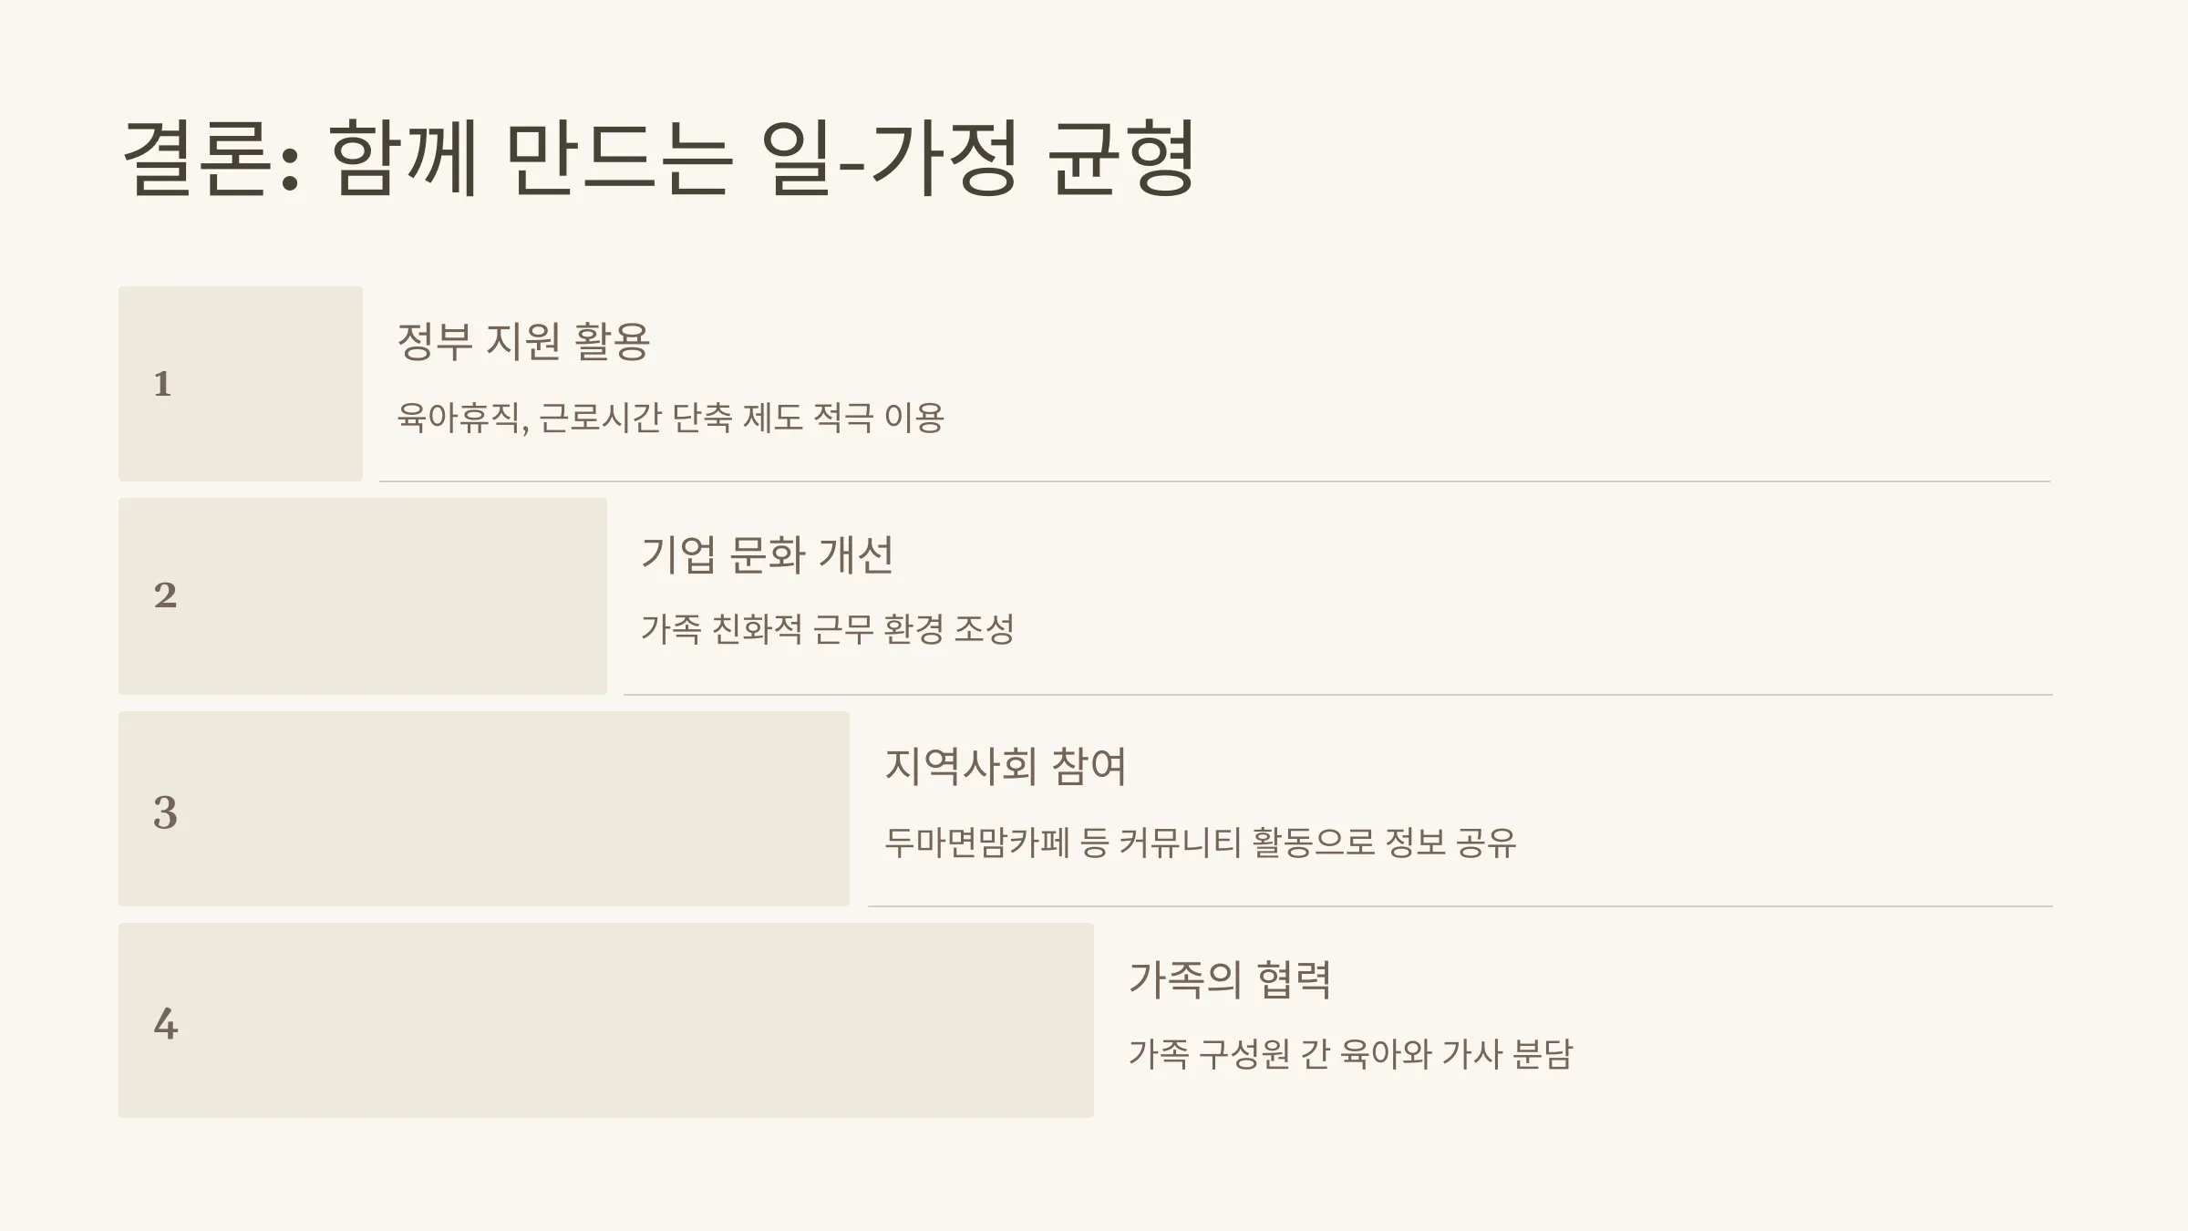Select the number 3 step box
Image resolution: width=2188 pixels, height=1231 pixels.
tap(484, 809)
